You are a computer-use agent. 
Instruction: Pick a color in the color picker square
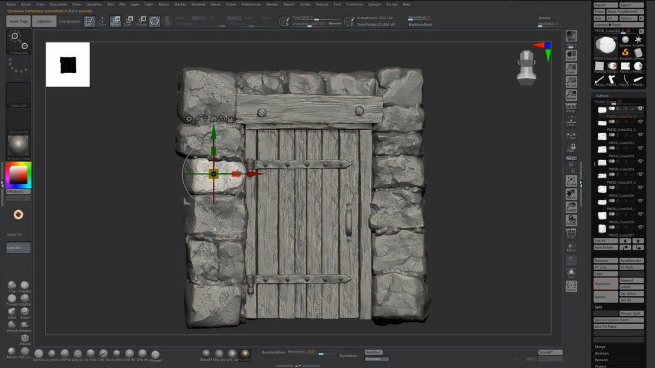click(19, 175)
